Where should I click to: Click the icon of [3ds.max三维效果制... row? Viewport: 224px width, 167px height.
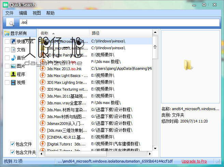(43, 130)
